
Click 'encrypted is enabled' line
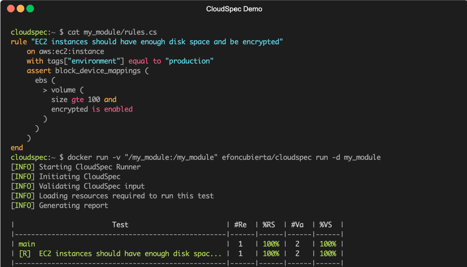(x=92, y=109)
